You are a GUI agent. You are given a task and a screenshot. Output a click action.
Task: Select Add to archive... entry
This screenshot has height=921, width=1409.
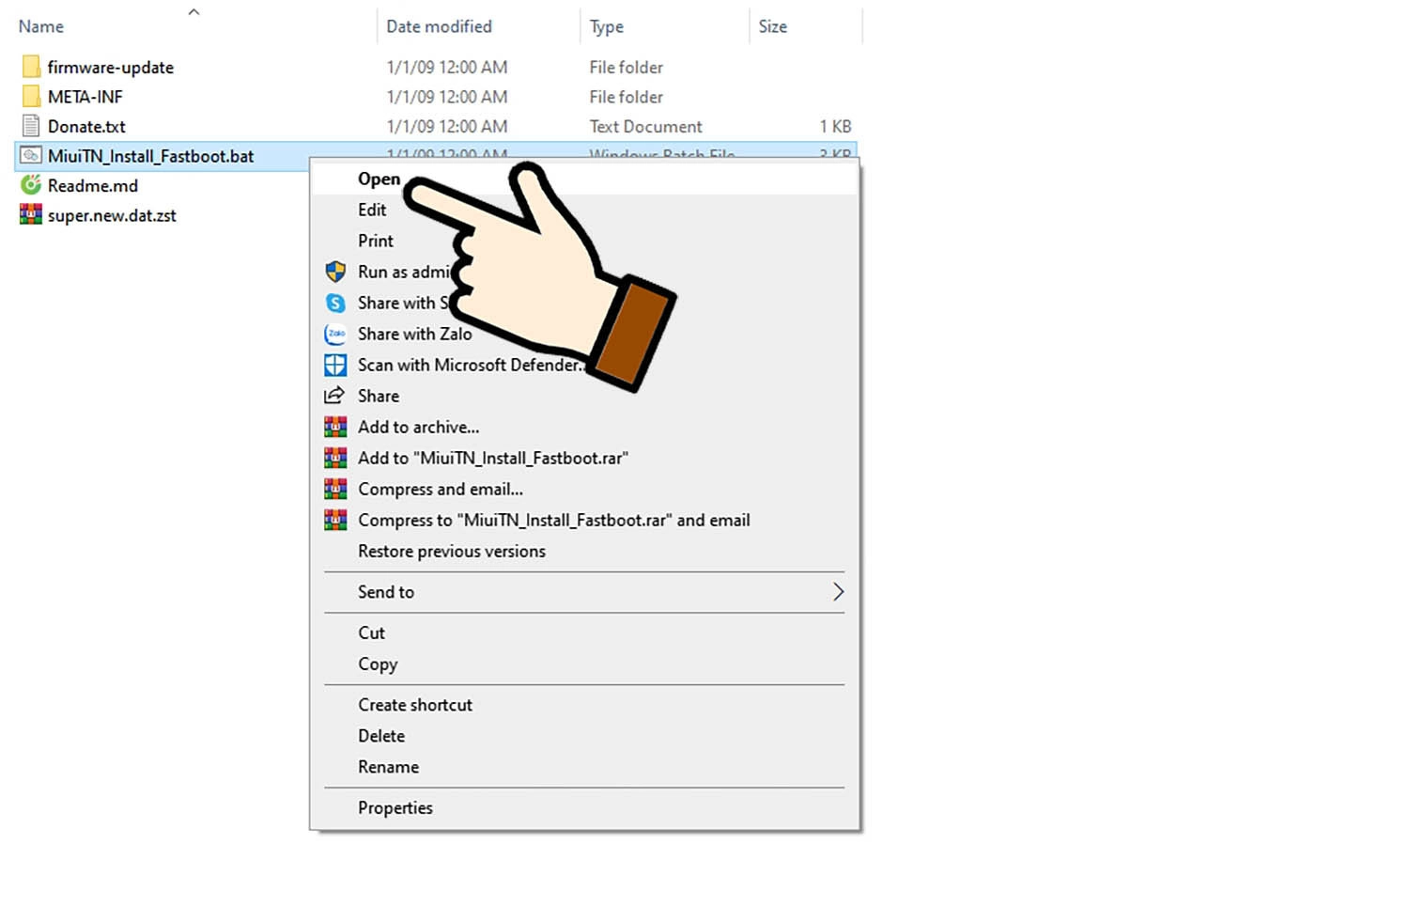418,427
